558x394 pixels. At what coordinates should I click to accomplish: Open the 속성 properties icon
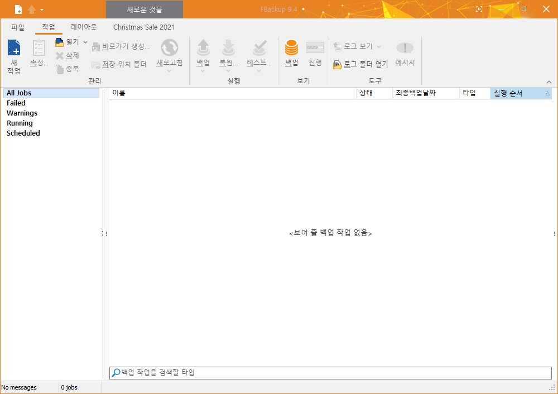pyautogui.click(x=39, y=47)
